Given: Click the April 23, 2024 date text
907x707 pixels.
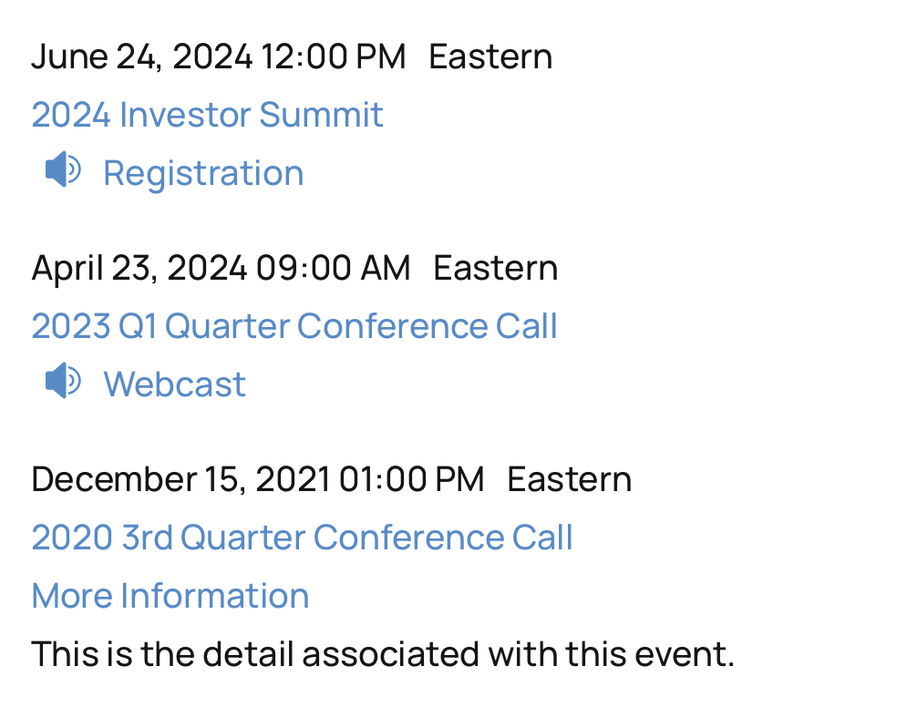Looking at the screenshot, I should (x=139, y=268).
